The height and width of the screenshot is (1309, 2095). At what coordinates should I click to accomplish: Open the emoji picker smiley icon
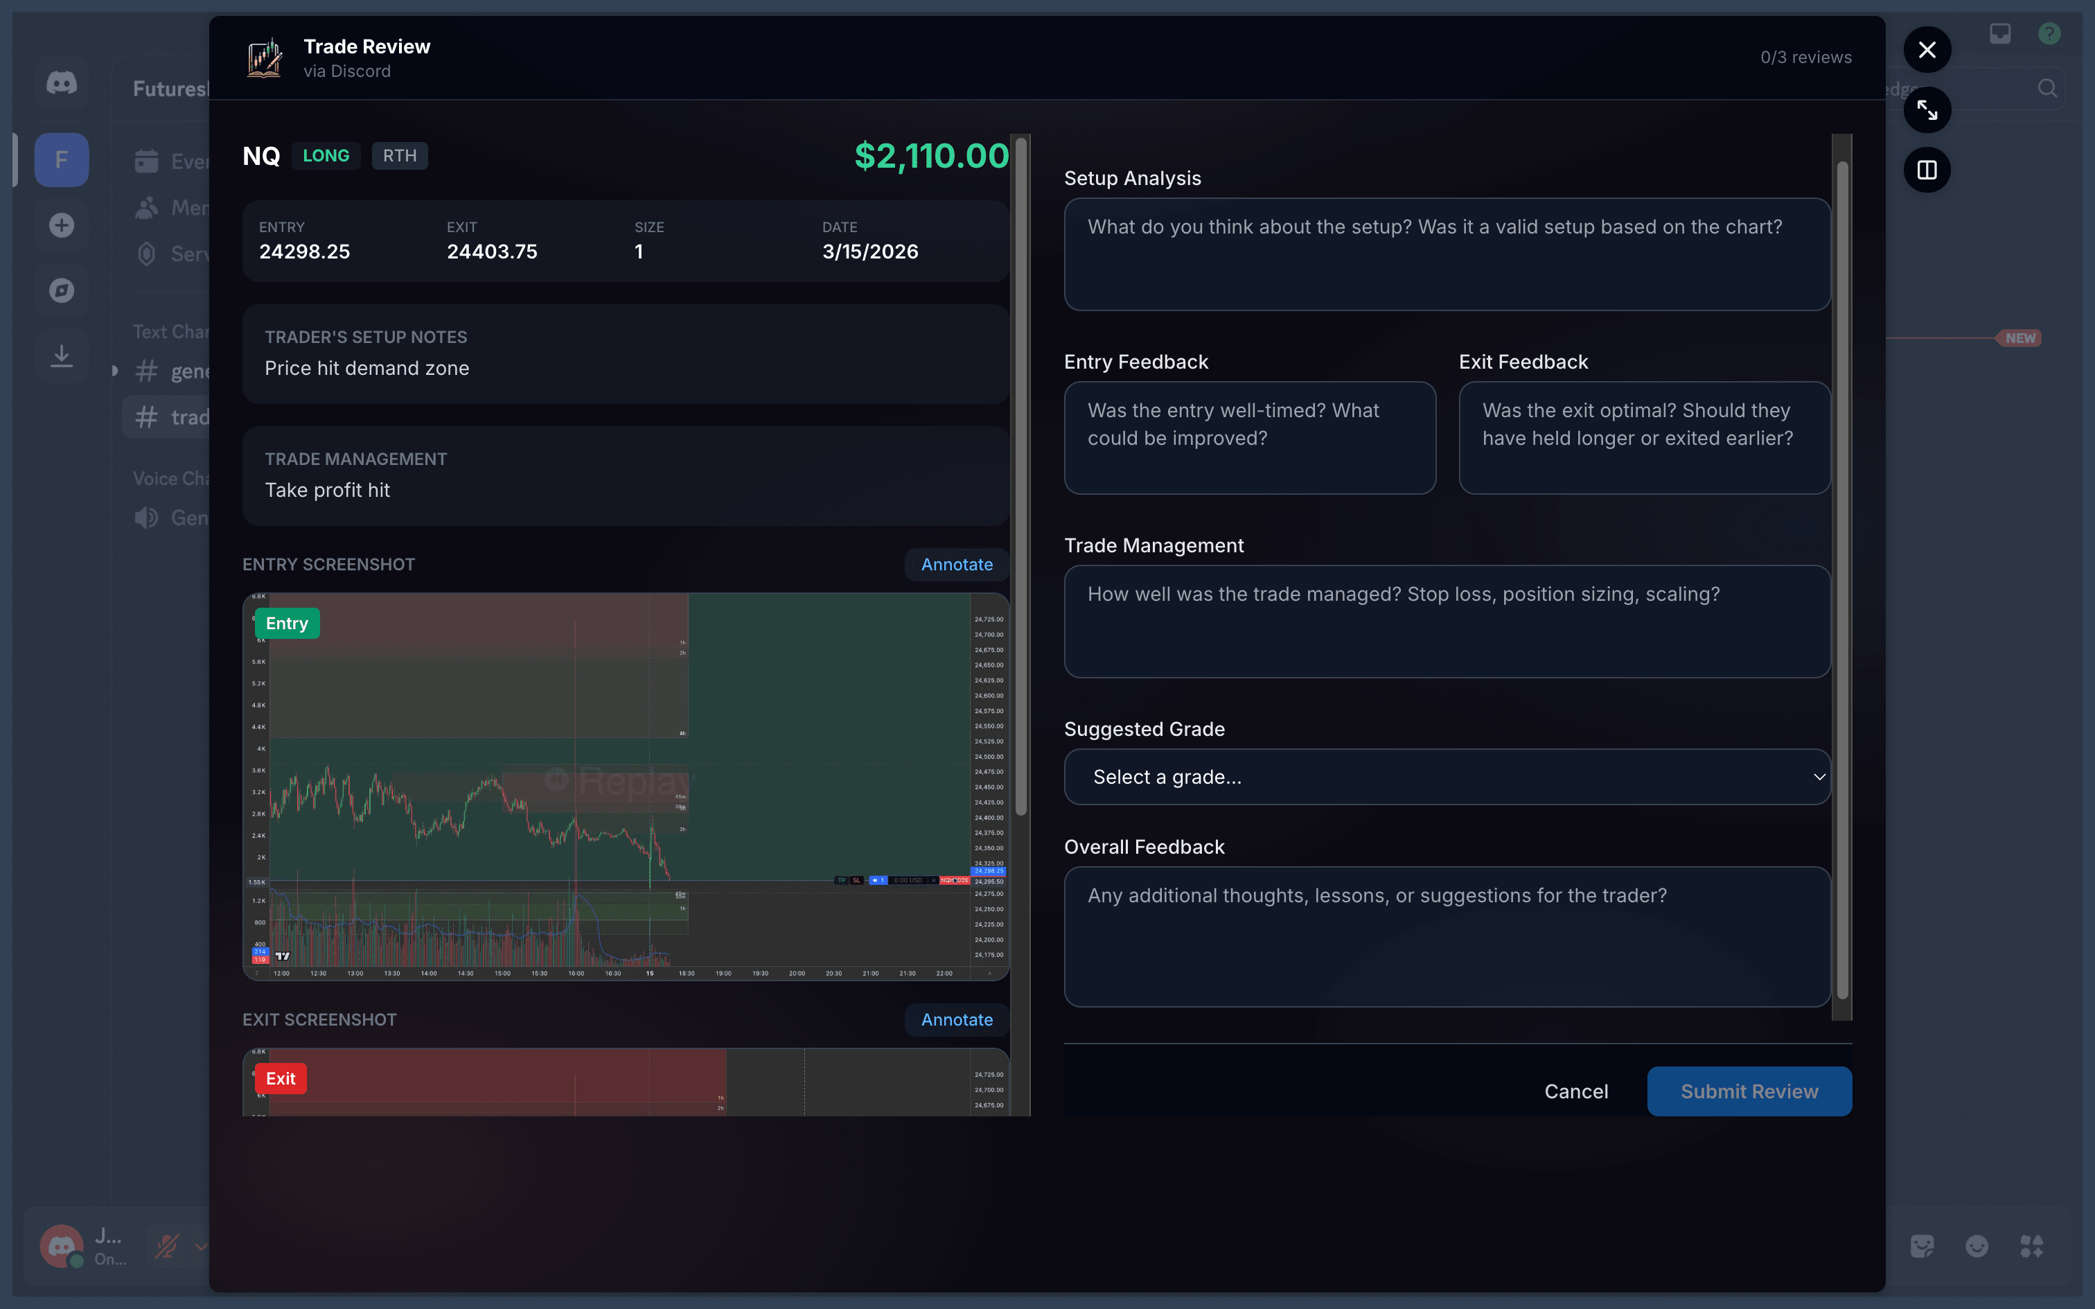tap(1977, 1246)
